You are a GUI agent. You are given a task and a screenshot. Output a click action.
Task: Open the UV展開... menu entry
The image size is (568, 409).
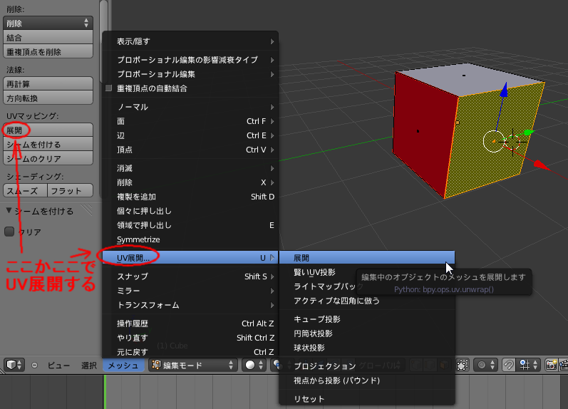pyautogui.click(x=190, y=257)
